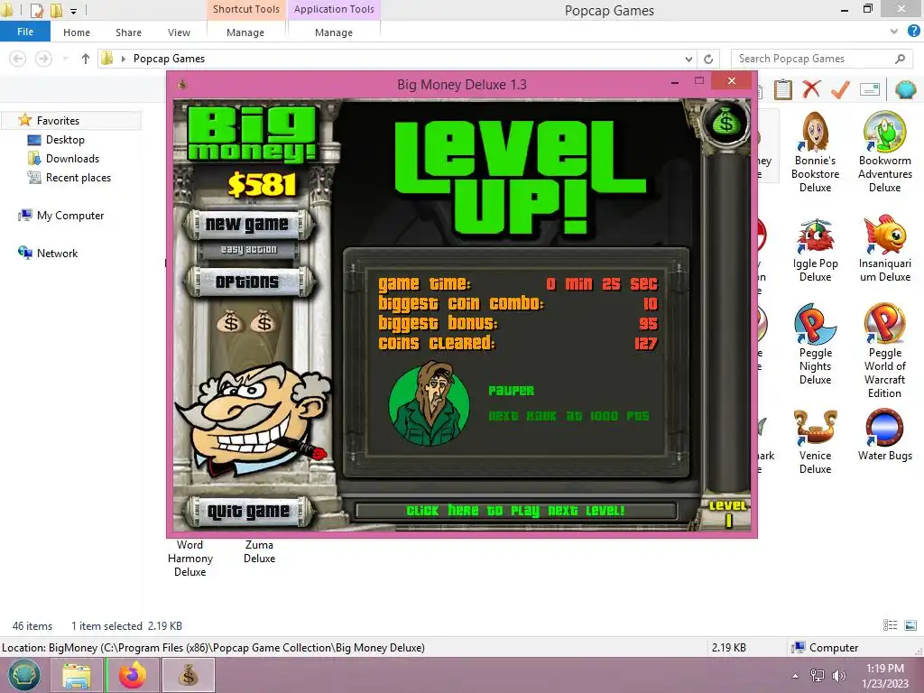
Task: Switch to details view layout
Action: click(x=890, y=625)
